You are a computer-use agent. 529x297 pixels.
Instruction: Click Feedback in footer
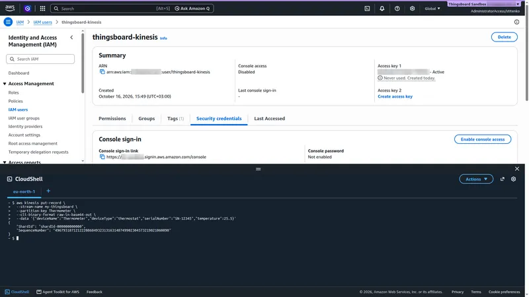[x=94, y=292]
